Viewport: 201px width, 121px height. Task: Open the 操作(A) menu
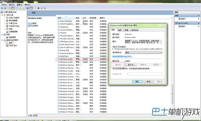12,5
